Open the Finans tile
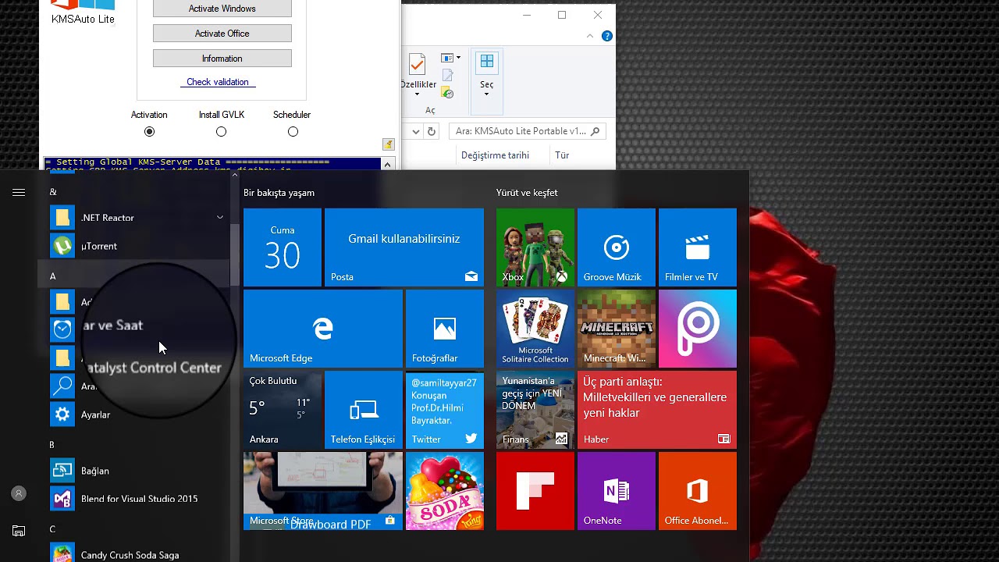This screenshot has width=999, height=562. point(535,410)
